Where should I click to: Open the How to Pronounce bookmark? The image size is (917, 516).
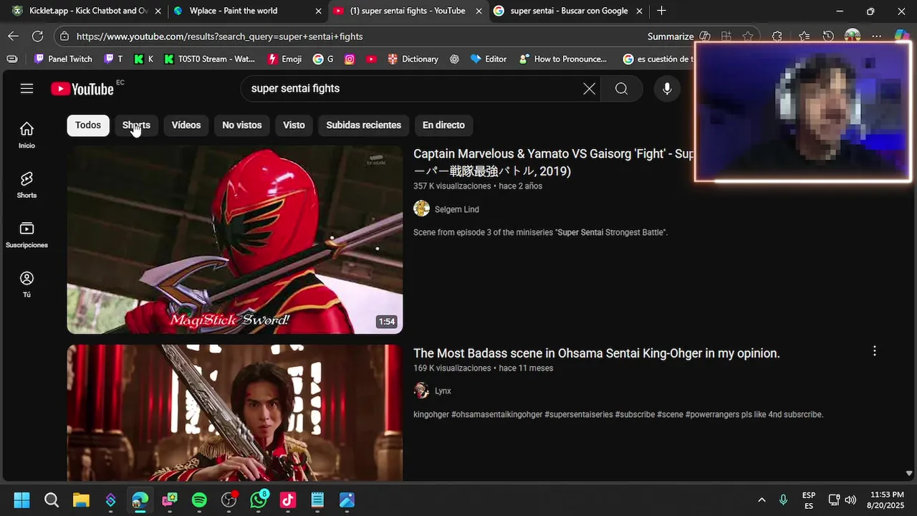563,59
